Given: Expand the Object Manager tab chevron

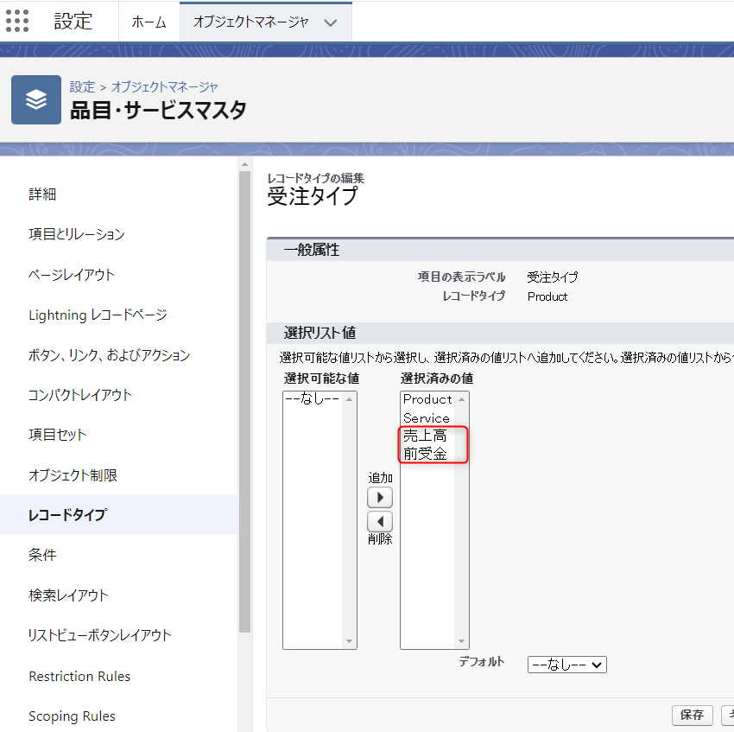Looking at the screenshot, I should click(331, 22).
